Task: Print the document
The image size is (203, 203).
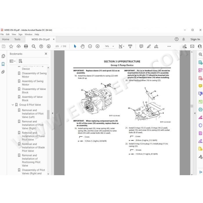Action: click(x=26, y=46)
